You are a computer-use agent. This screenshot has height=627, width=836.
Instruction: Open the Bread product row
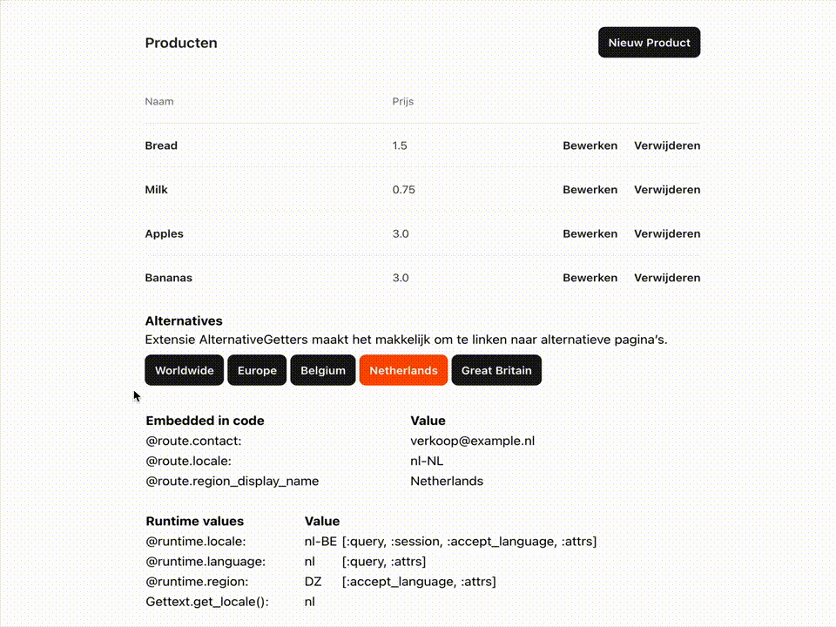[x=422, y=145]
